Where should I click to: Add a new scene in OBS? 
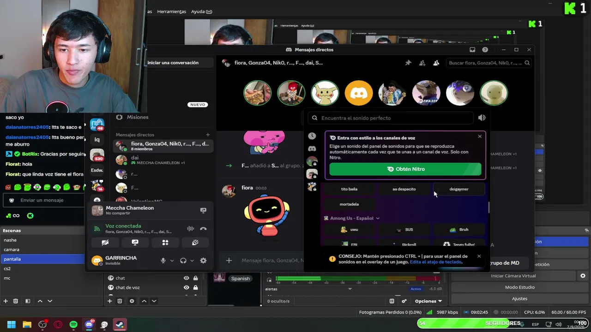coord(6,301)
